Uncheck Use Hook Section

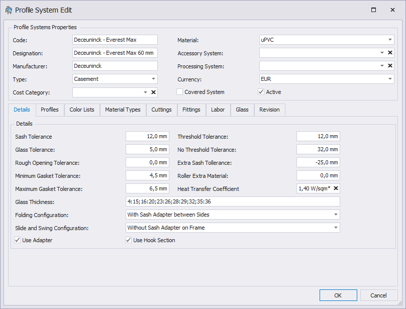[x=129, y=240]
